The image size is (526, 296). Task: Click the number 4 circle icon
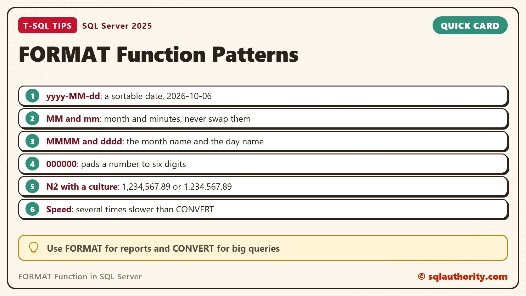pos(32,164)
